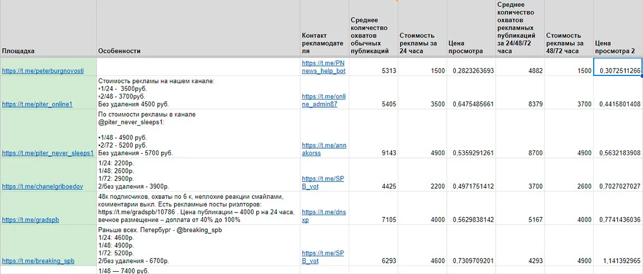The height and width of the screenshot is (274, 643).
Task: Select the cell with value 0,4415801408
Action: coord(618,93)
